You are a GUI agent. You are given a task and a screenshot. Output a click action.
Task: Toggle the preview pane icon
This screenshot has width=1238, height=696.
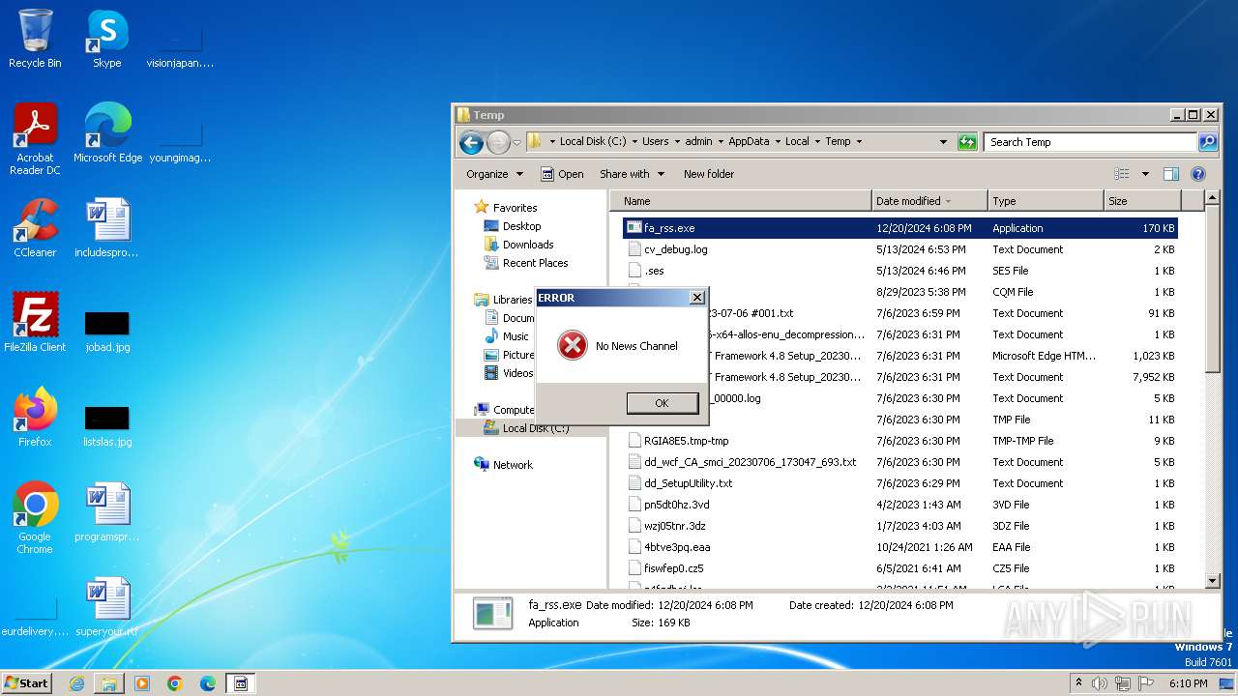coord(1171,174)
